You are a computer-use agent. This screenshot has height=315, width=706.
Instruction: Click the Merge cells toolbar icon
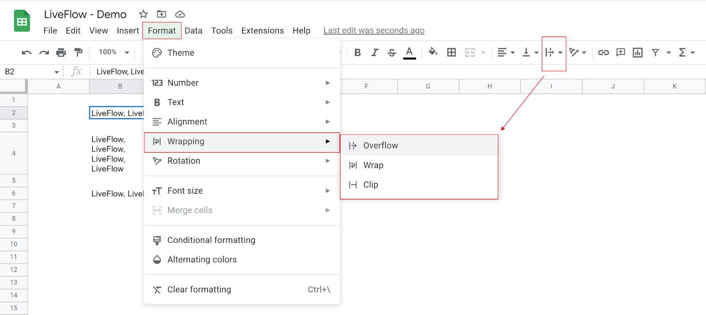pyautogui.click(x=470, y=52)
